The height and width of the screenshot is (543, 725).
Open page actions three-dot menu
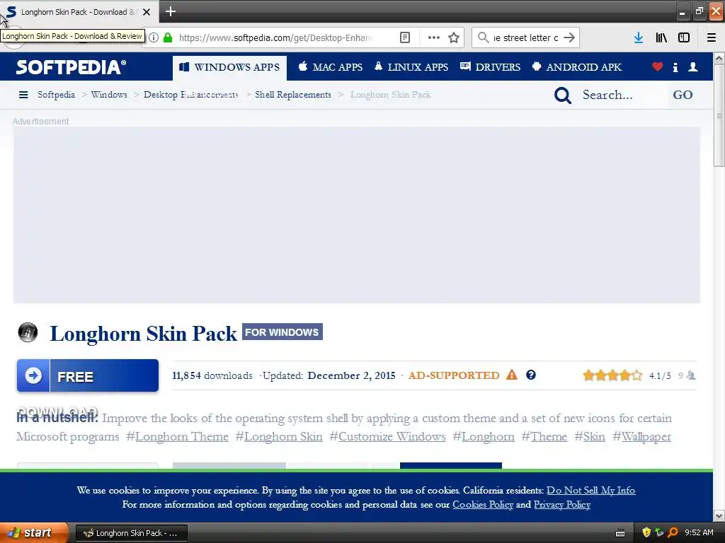[434, 38]
